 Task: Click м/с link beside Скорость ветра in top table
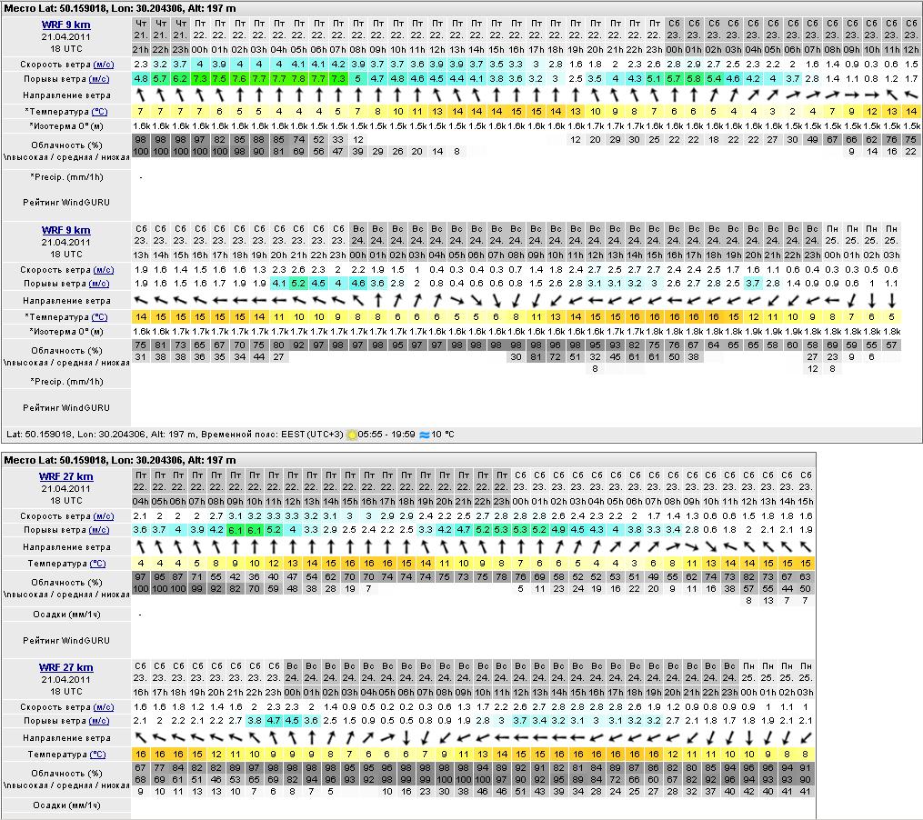coord(104,65)
